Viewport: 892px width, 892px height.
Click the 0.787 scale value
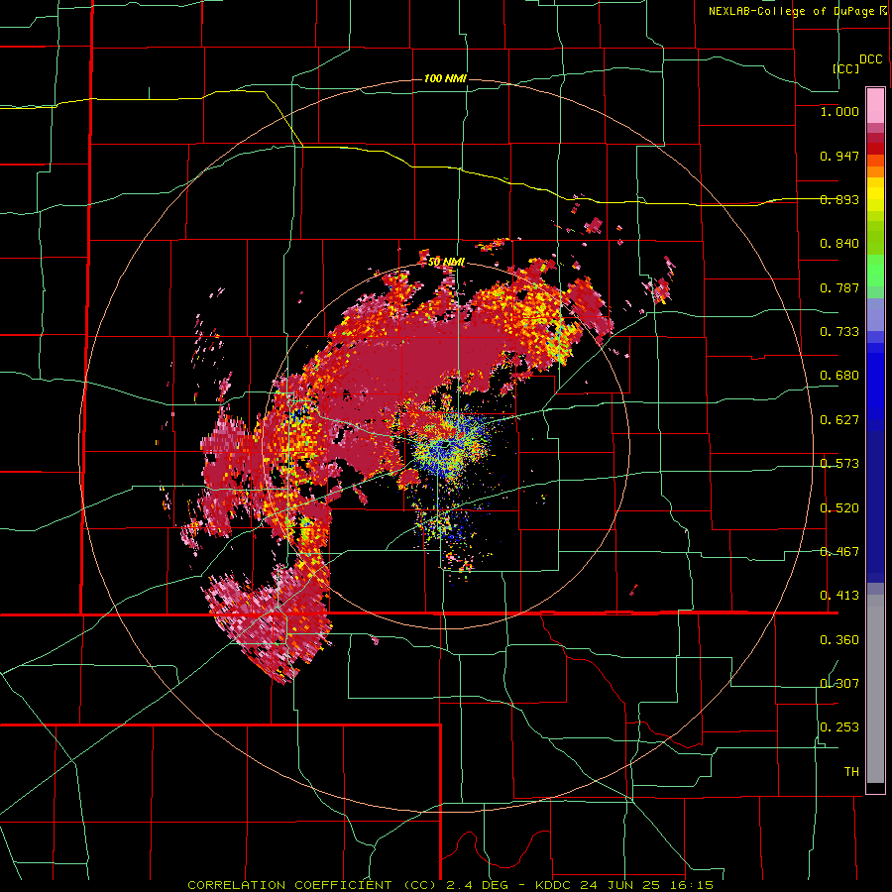click(839, 287)
